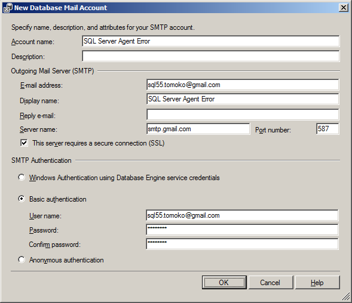Click into the Description field
Image resolution: width=352 pixels, height=303 pixels.
pyautogui.click(x=211, y=56)
